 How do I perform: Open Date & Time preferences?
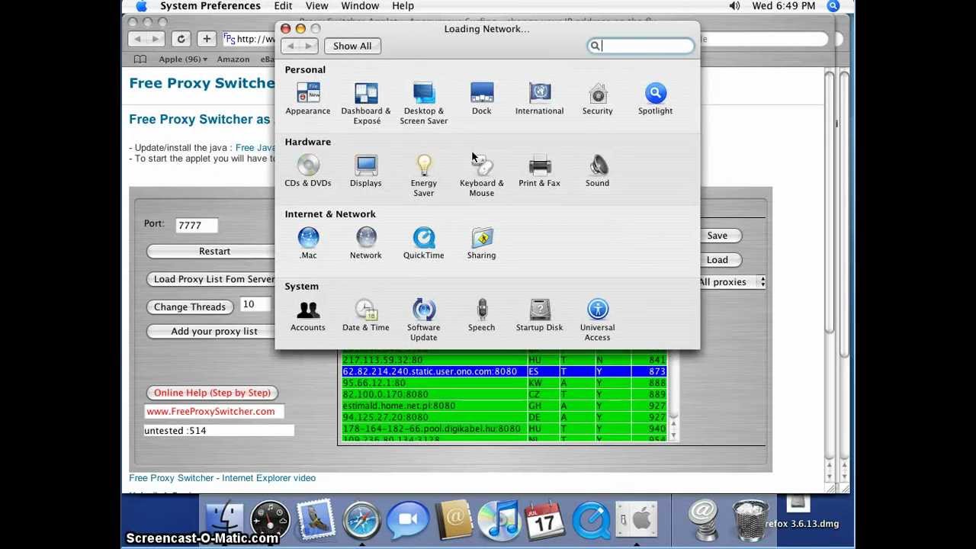coord(365,316)
